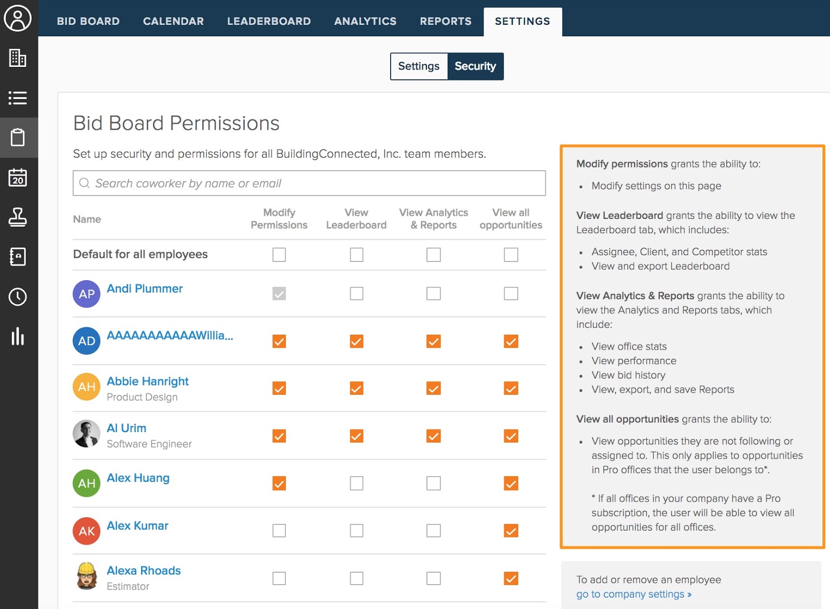Check View Analytics & Reports for Andi Plummer
Screen dimensions: 830x609
tap(434, 294)
